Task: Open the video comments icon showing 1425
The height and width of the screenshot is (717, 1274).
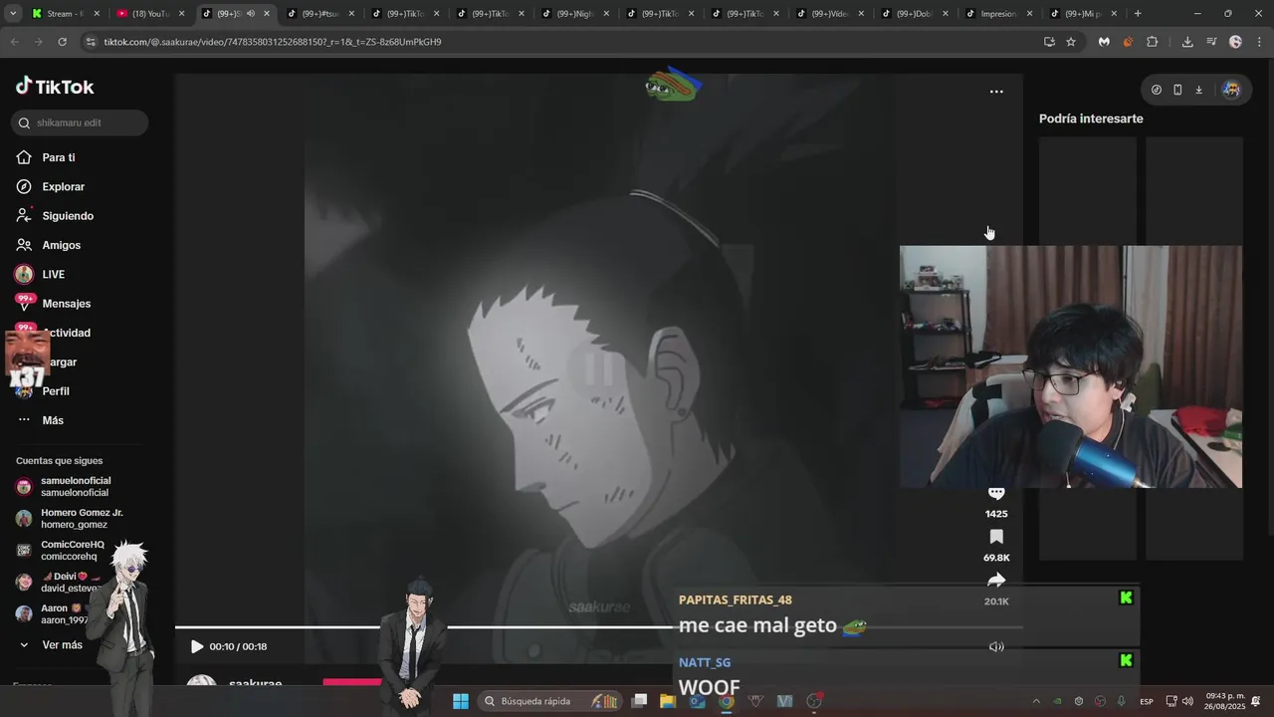Action: [x=996, y=494]
